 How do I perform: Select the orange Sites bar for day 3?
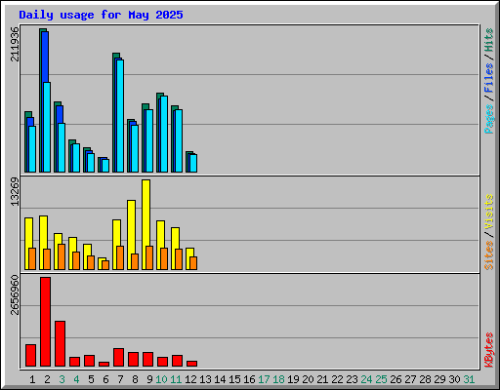62,256
